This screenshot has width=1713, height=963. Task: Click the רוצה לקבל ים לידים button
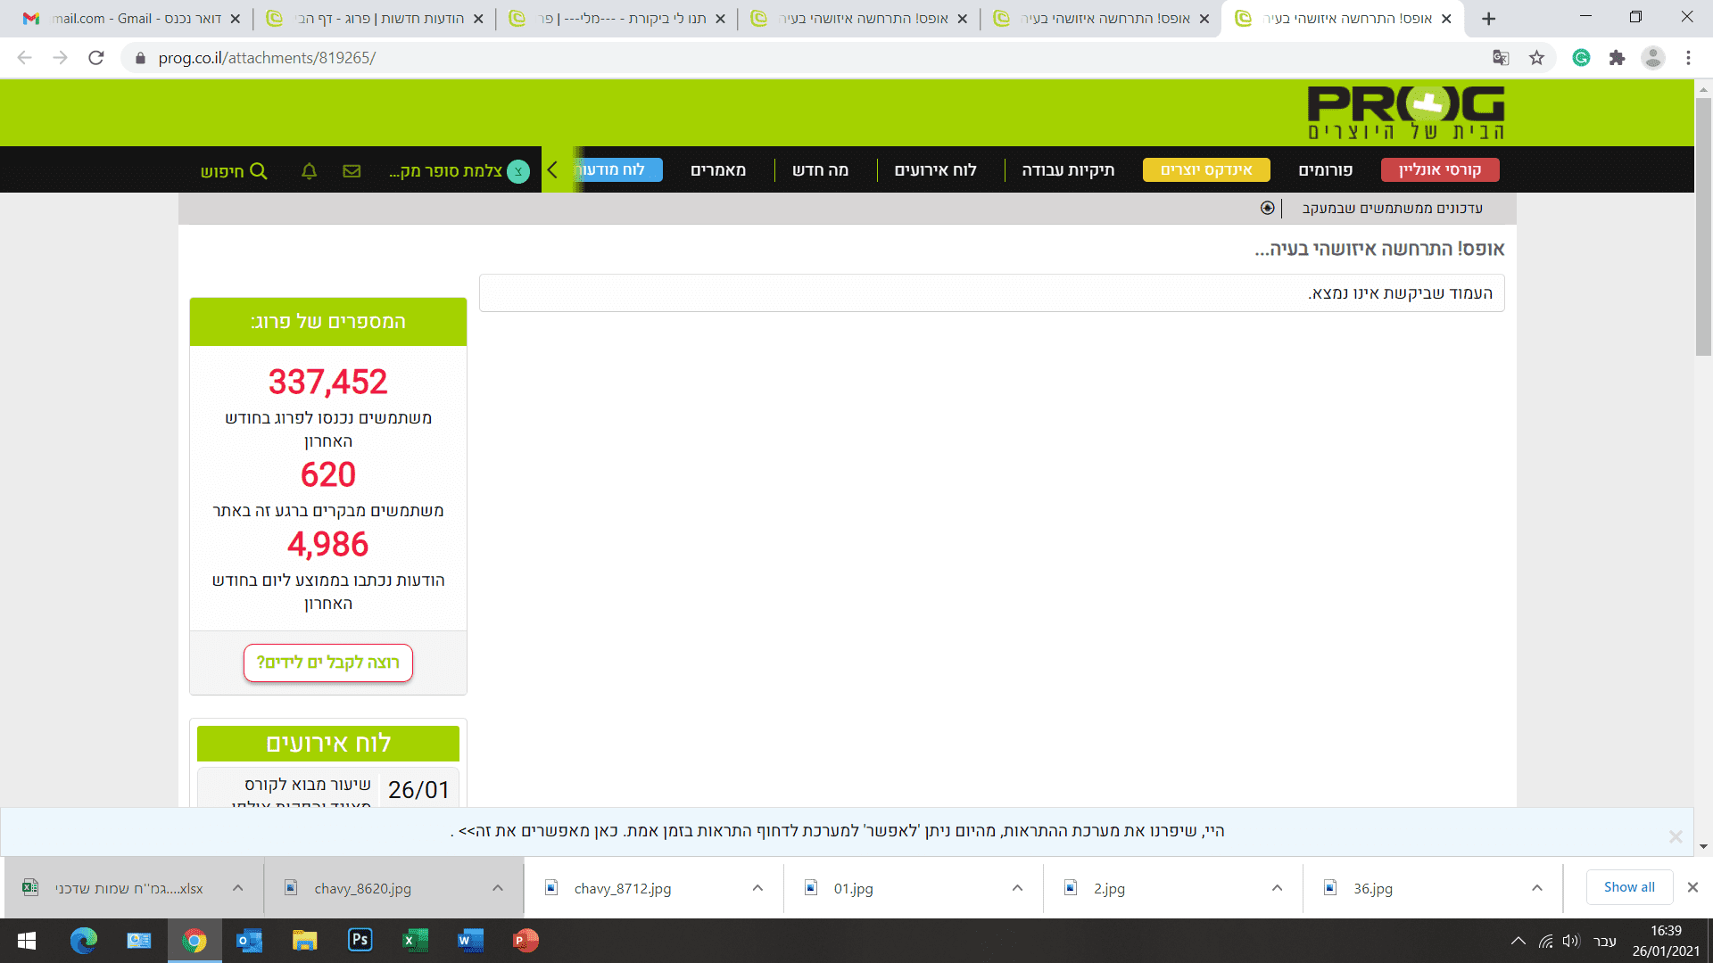tap(327, 663)
